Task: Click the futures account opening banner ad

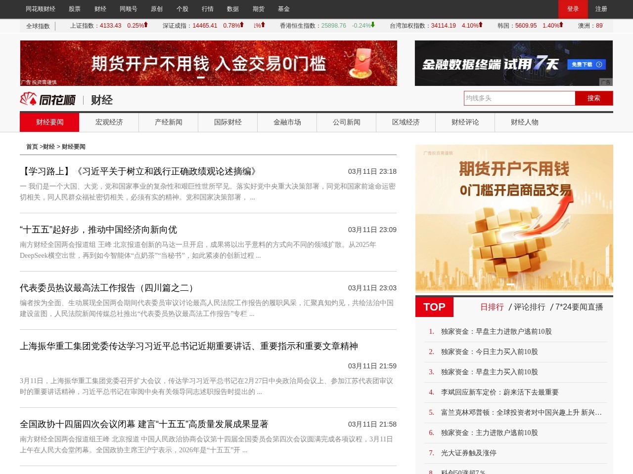Action: [208, 63]
